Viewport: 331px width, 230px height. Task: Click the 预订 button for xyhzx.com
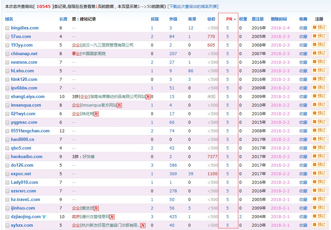coord(319,225)
